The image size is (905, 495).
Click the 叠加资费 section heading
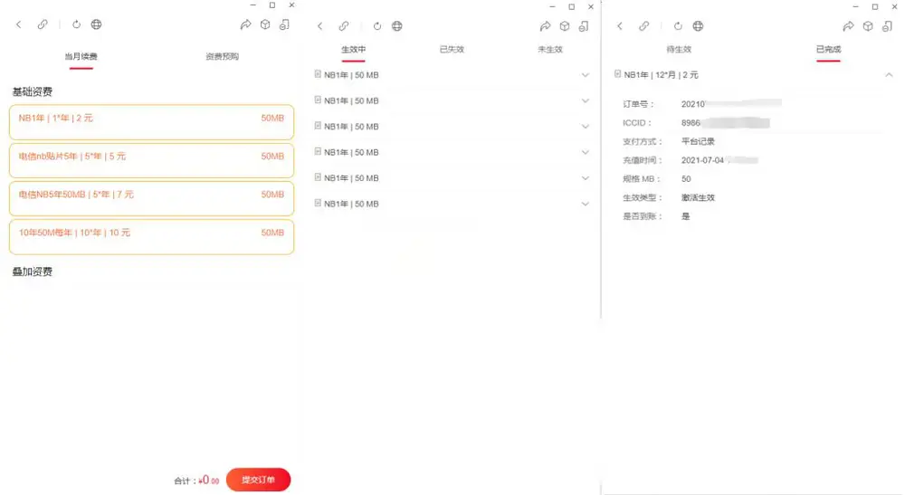coord(33,271)
